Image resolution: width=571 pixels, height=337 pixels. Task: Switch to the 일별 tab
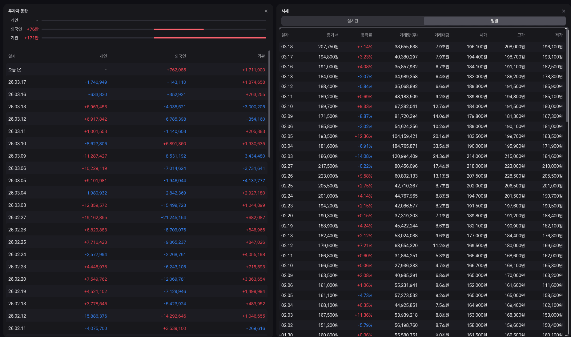click(494, 21)
